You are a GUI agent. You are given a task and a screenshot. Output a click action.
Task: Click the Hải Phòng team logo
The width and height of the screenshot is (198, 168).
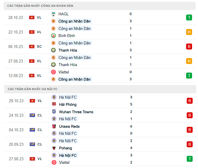point(54,105)
